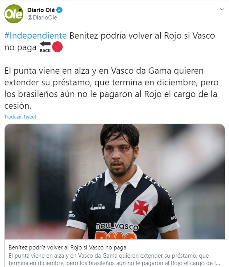Click the red Vasco cross crest
This screenshot has width=229, height=267.
141,208
